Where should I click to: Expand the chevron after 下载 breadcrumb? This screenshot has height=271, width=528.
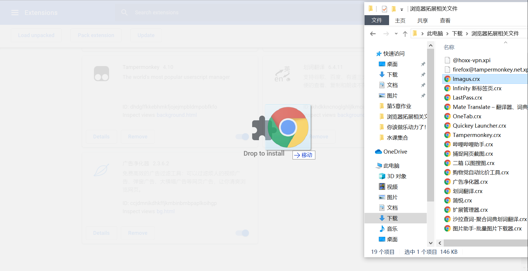(x=467, y=34)
